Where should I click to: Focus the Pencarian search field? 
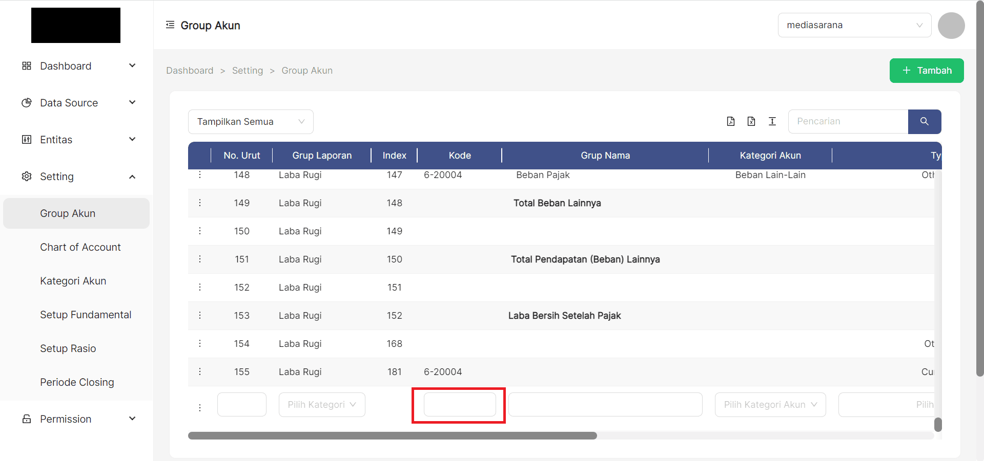(848, 121)
